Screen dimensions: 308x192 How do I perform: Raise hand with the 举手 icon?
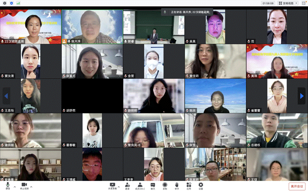click(x=177, y=185)
